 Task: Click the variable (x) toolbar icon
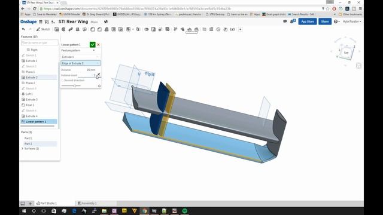[232, 29]
